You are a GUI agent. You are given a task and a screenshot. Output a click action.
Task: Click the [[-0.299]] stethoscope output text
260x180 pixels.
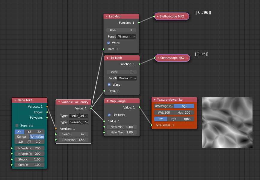pos(202,13)
